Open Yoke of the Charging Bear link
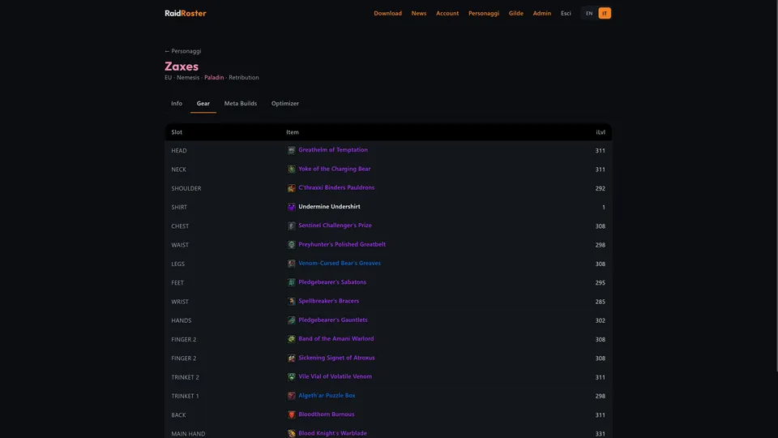The width and height of the screenshot is (778, 438). (x=335, y=169)
